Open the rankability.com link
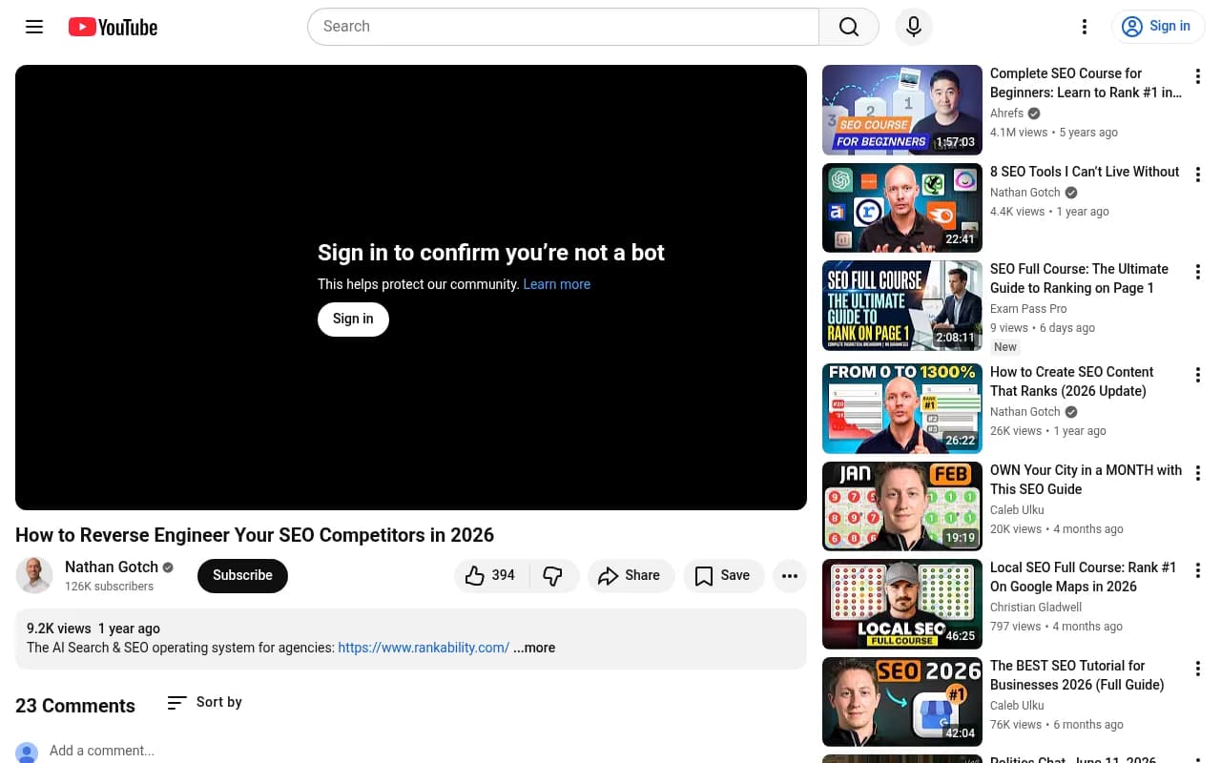The height and width of the screenshot is (763, 1221). coord(424,648)
